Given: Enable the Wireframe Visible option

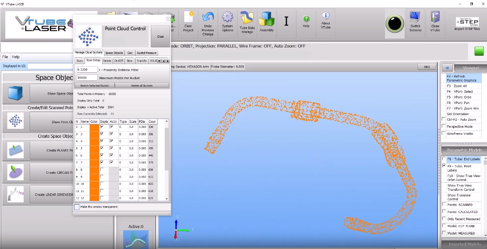Looking at the screenshot, I should [444, 133].
